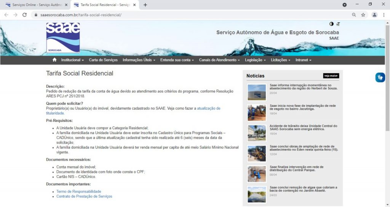
Task: Click the page vertical scrollbar
Action: (x=387, y=76)
